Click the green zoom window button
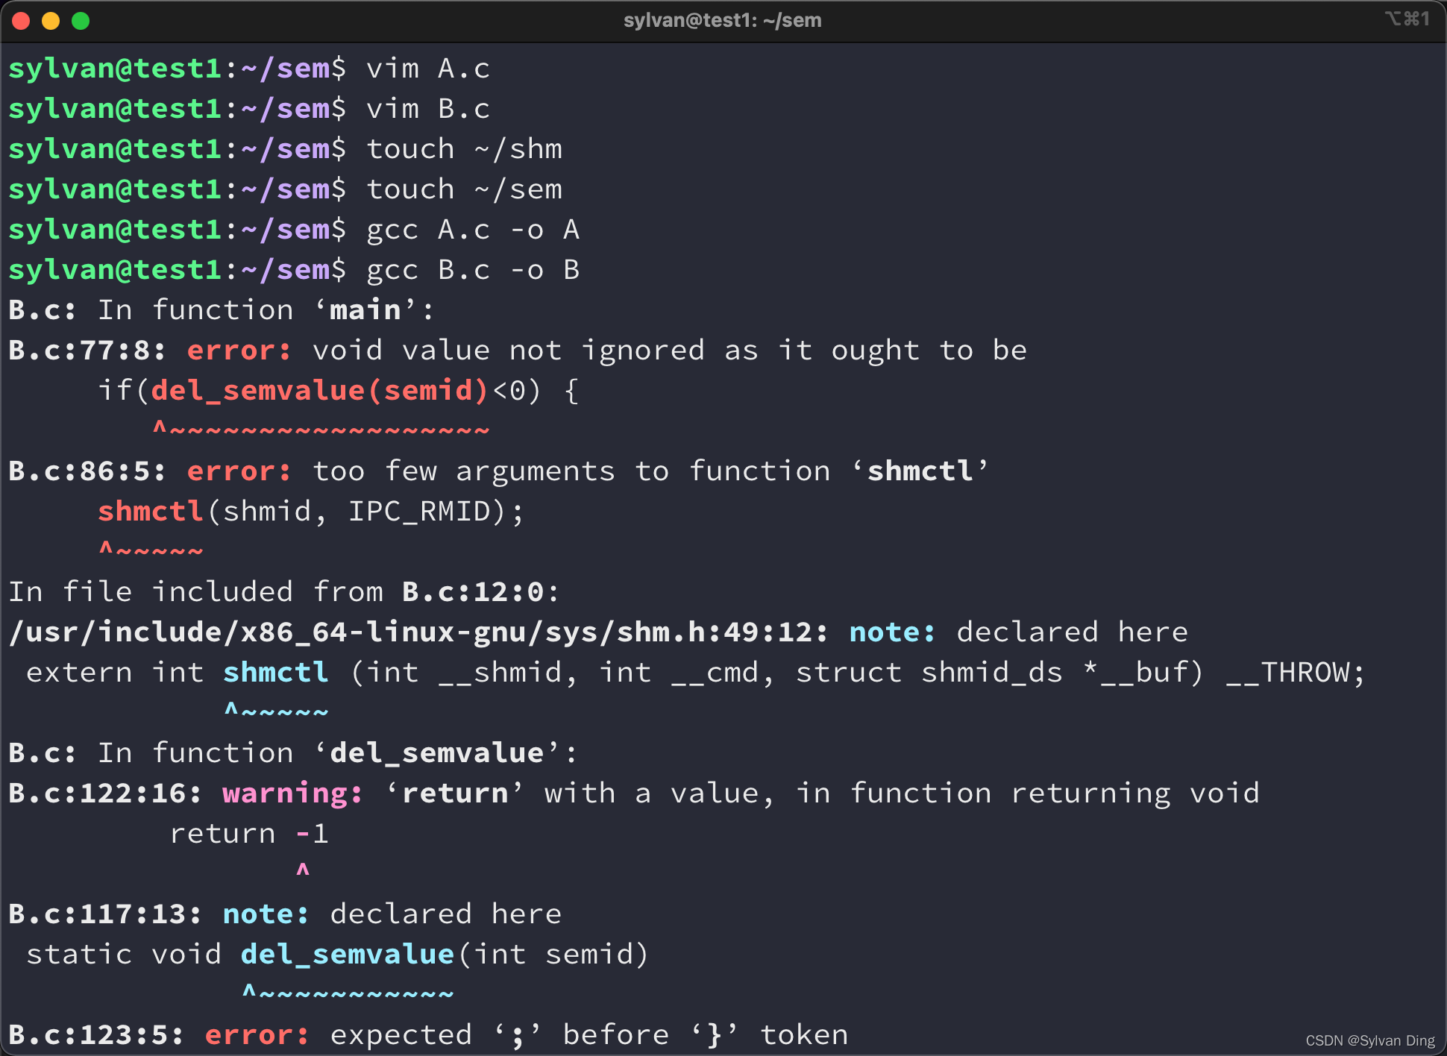The height and width of the screenshot is (1056, 1447). click(x=81, y=21)
